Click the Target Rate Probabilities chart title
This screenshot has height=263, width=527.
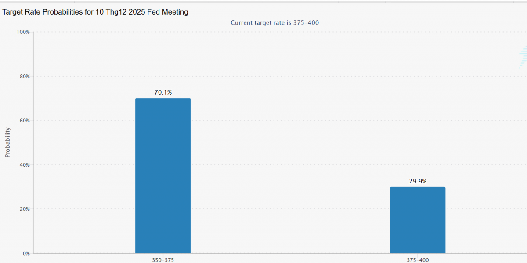click(x=95, y=12)
